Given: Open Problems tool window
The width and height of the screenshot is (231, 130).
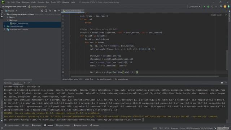Looking at the screenshot, I should click(36, 125).
